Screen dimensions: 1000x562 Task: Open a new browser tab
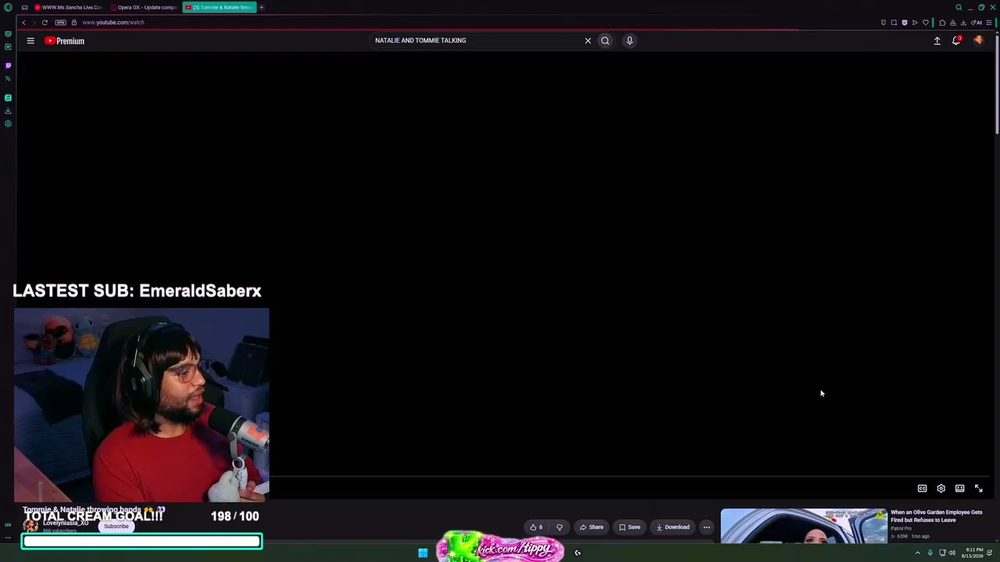point(262,7)
